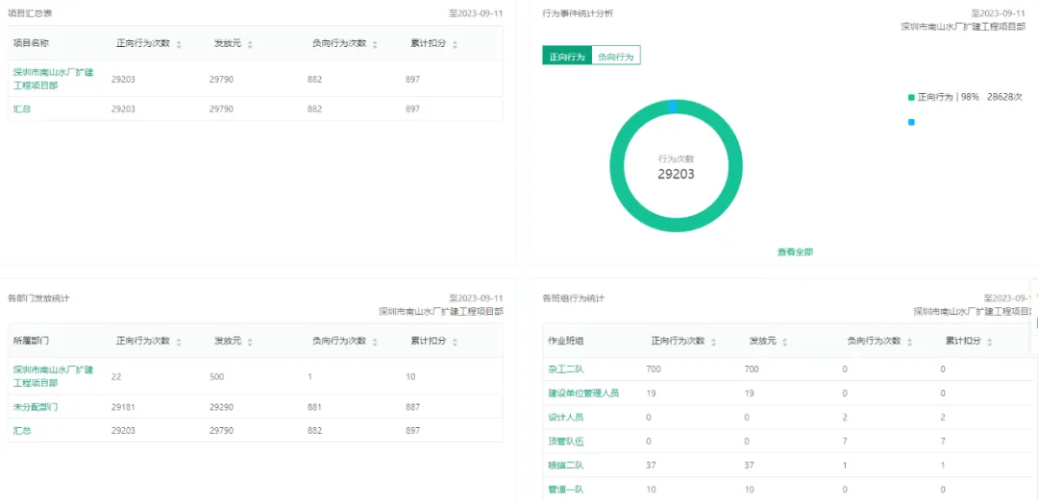Click the 项目名称 column header

point(31,43)
